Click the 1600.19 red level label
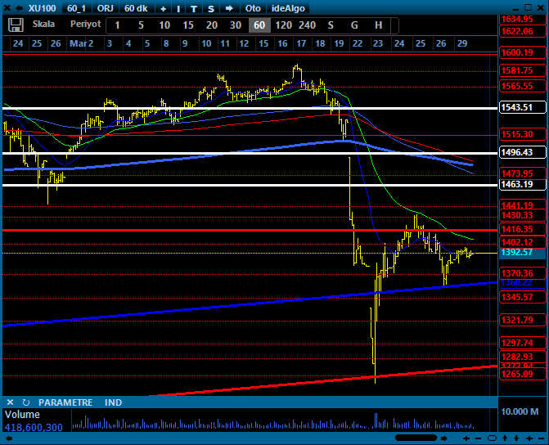The height and width of the screenshot is (445, 549). (522, 52)
